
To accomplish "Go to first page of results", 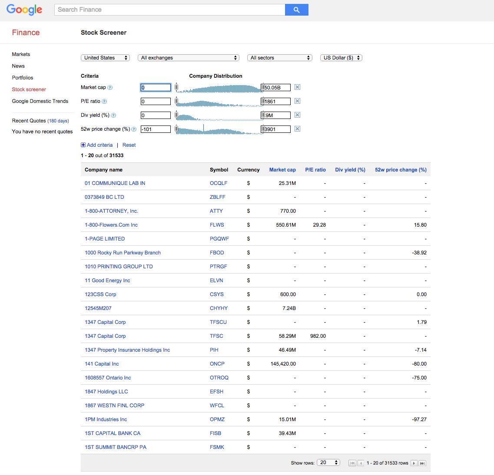I will click(352, 463).
